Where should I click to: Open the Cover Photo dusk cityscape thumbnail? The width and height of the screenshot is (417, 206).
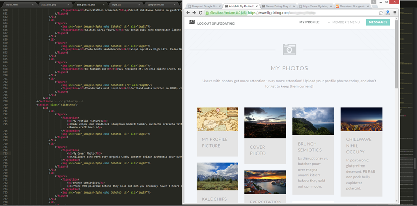[265, 123]
